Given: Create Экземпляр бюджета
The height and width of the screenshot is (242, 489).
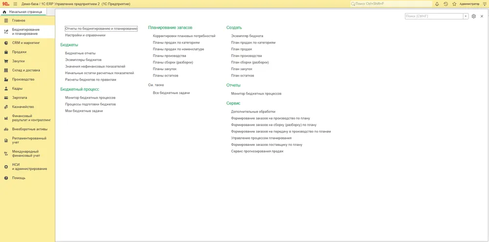Looking at the screenshot, I should tap(247, 36).
